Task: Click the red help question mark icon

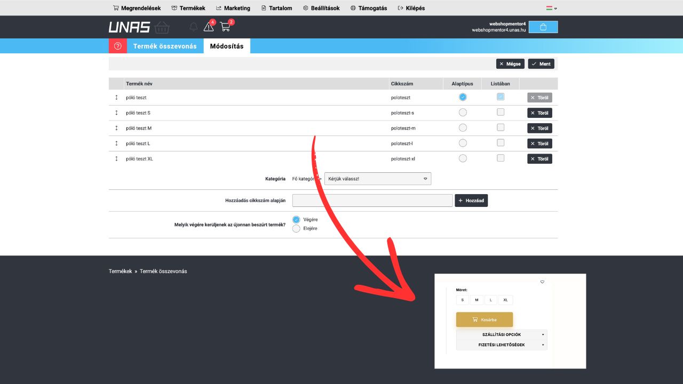Action: [x=118, y=46]
